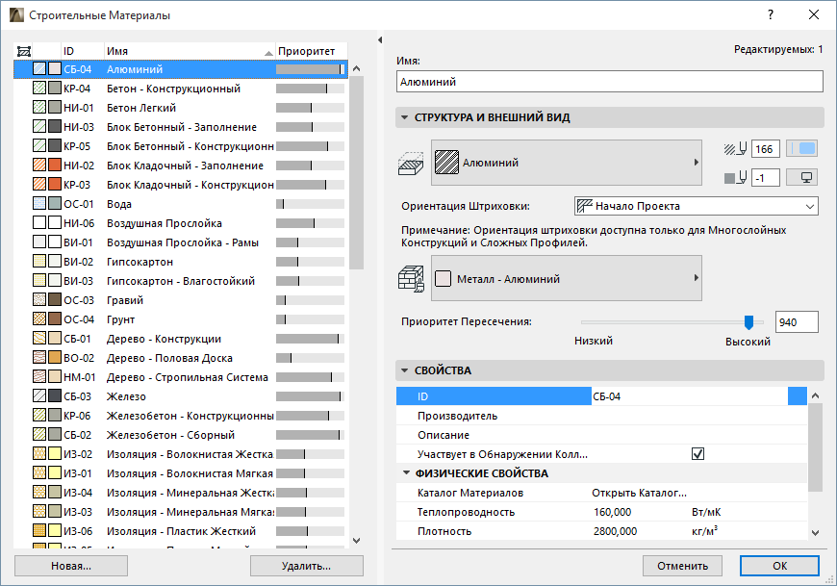Click the hatch icon of Гравий row

[39, 299]
